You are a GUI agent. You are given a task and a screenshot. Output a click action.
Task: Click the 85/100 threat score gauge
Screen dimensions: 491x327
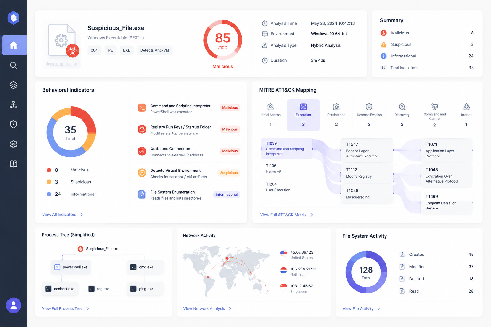[223, 40]
